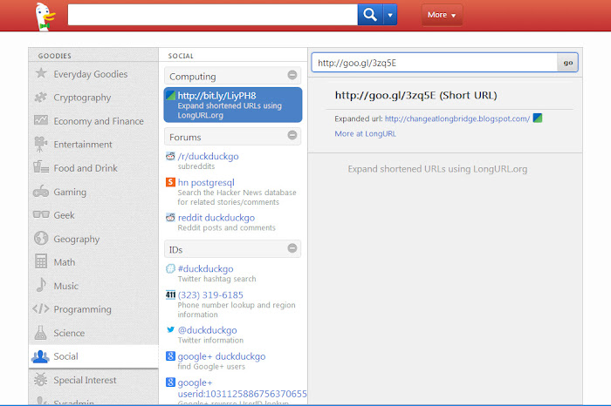Select the Entertainment camera icon
Viewport: 611px width, 406px height.
40,144
